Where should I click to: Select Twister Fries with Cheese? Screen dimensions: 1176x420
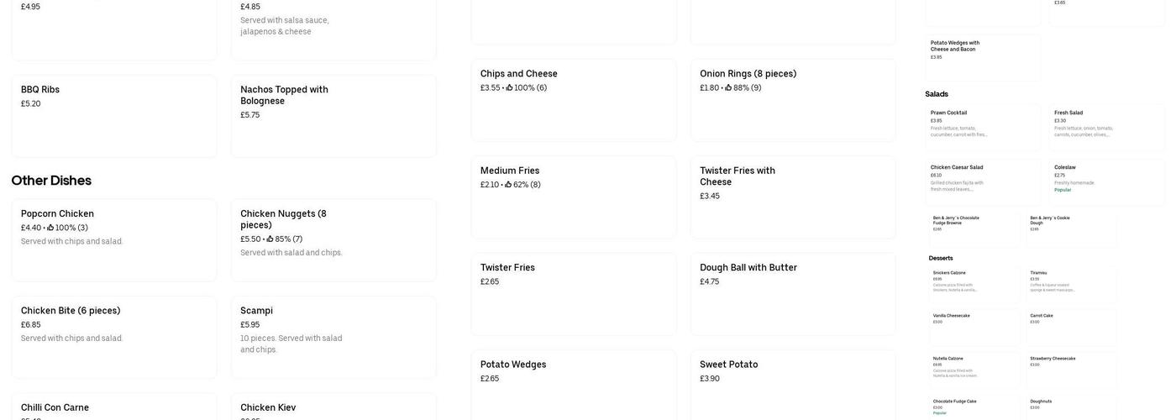[x=793, y=197]
